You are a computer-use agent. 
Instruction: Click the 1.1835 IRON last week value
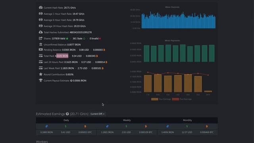[67, 68]
